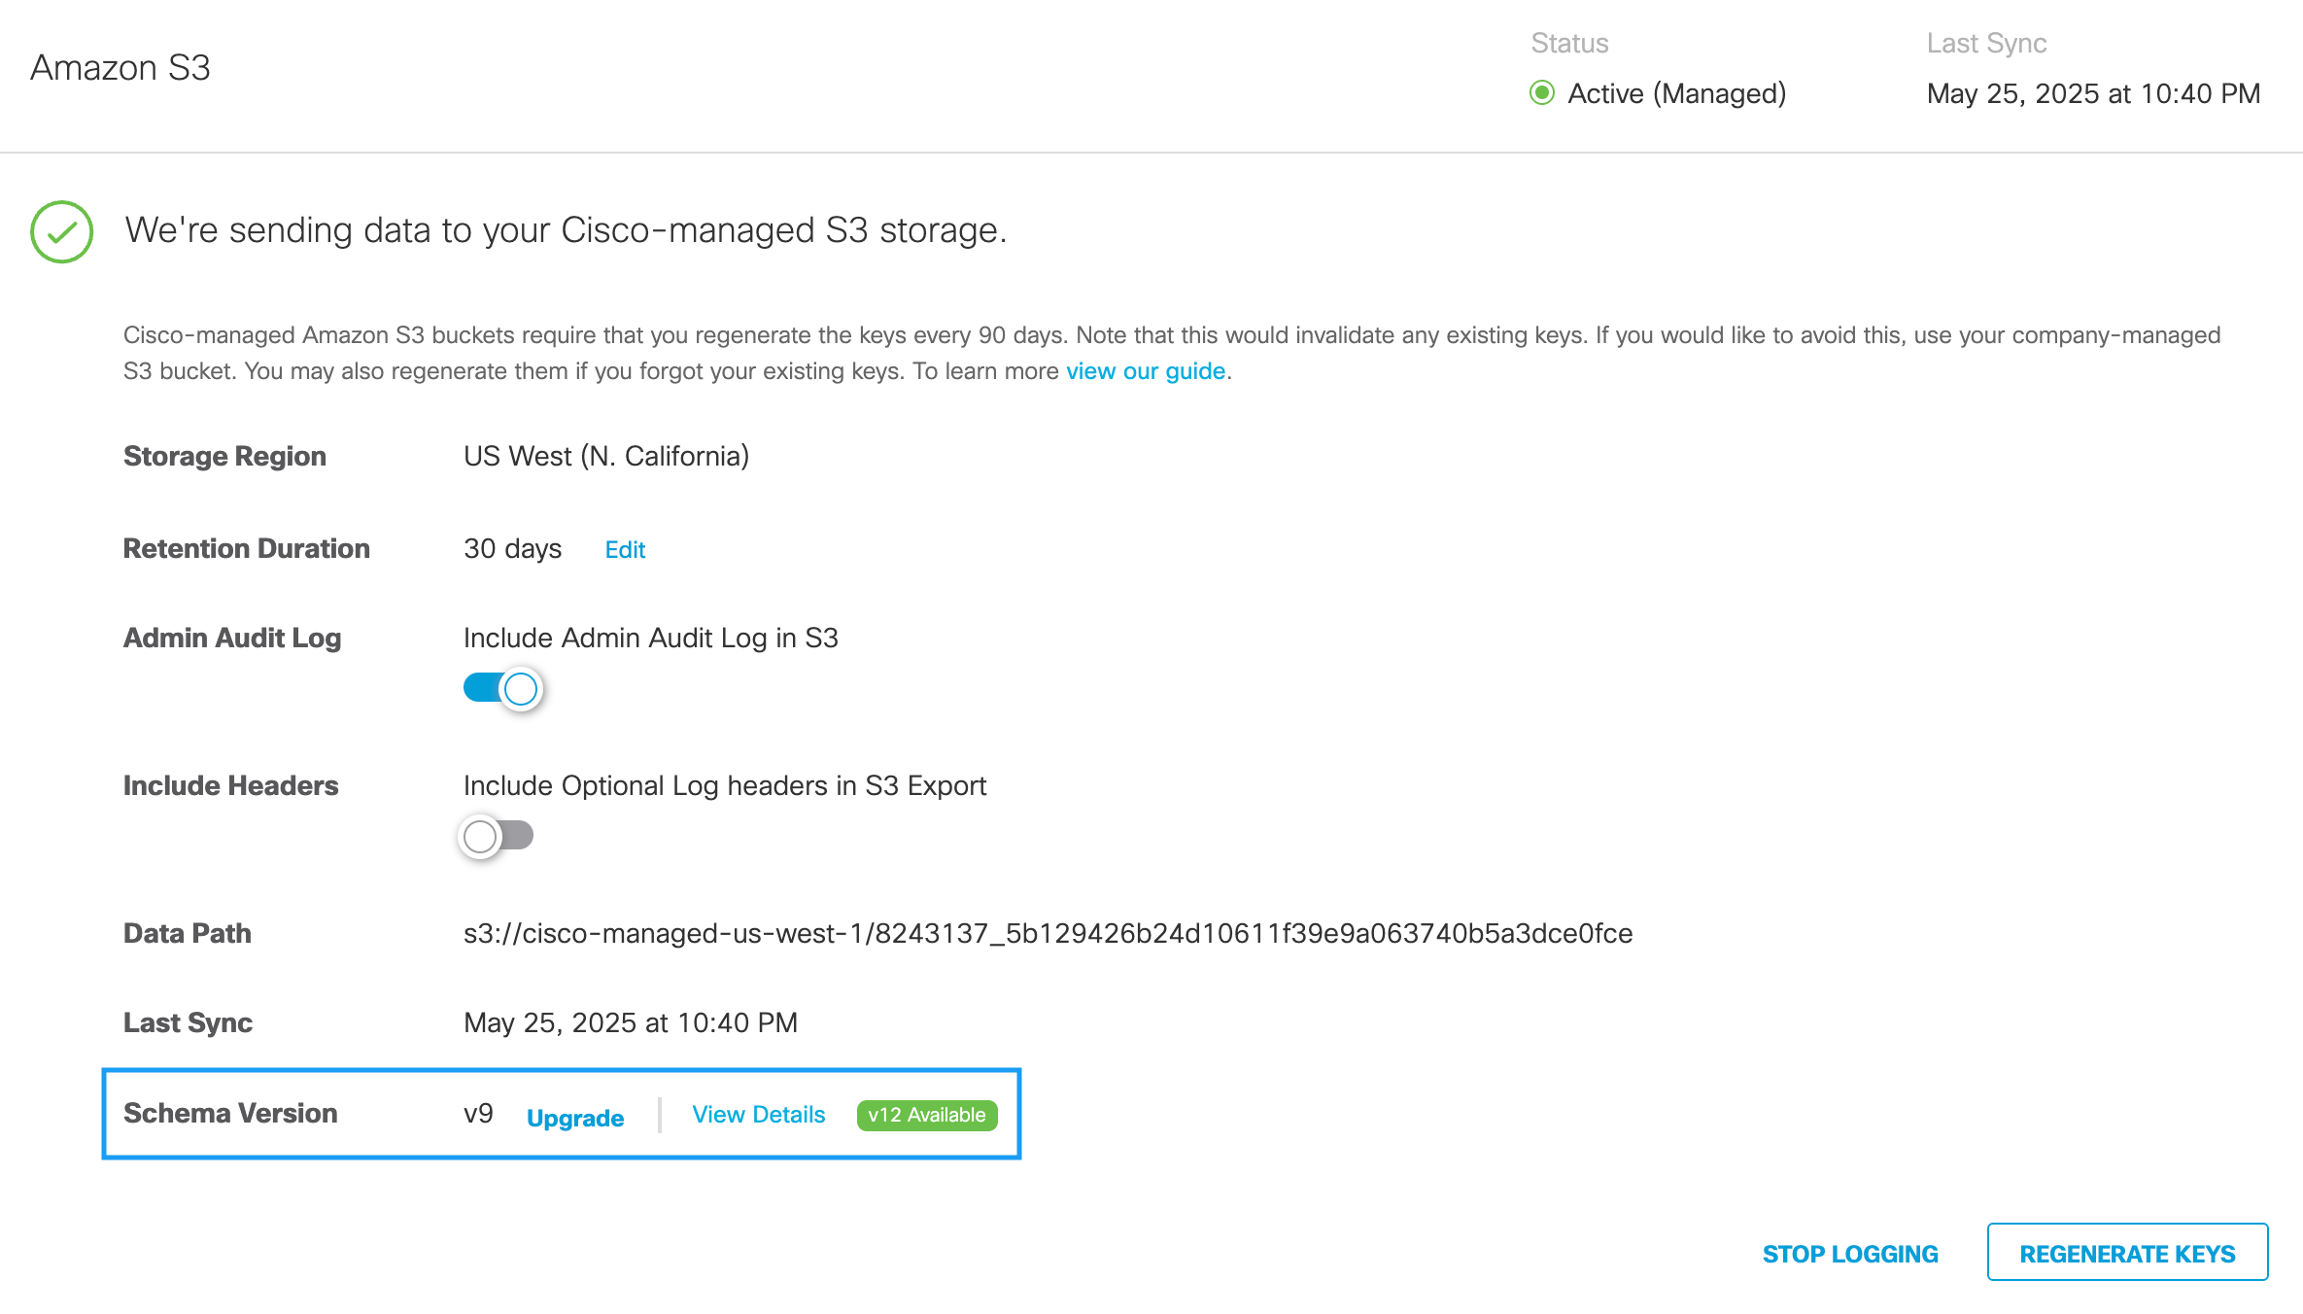
Task: Open View Details for schema version
Action: click(758, 1115)
